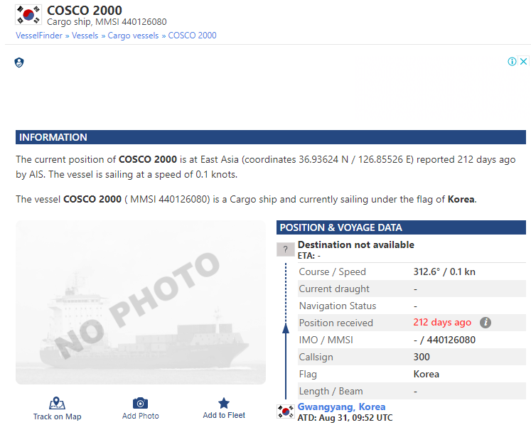Click 'Destination not available' text
This screenshot has height=425, width=531.
[356, 245]
